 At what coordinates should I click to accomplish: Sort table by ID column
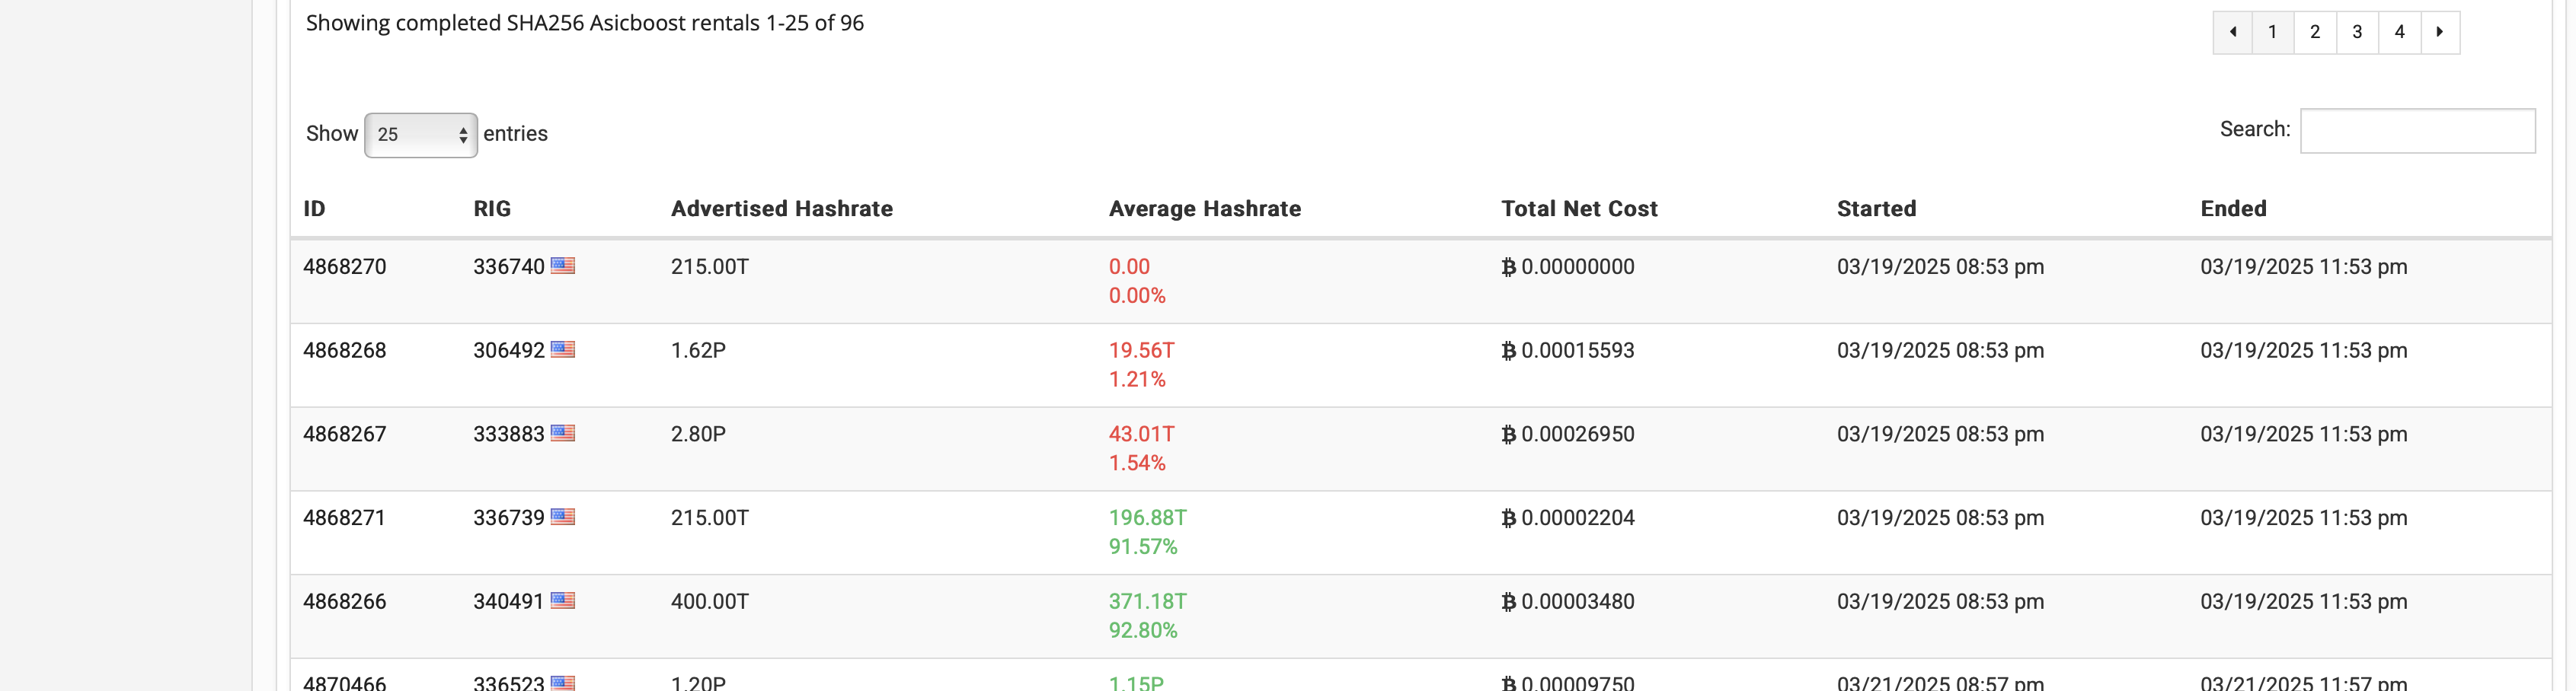point(314,209)
